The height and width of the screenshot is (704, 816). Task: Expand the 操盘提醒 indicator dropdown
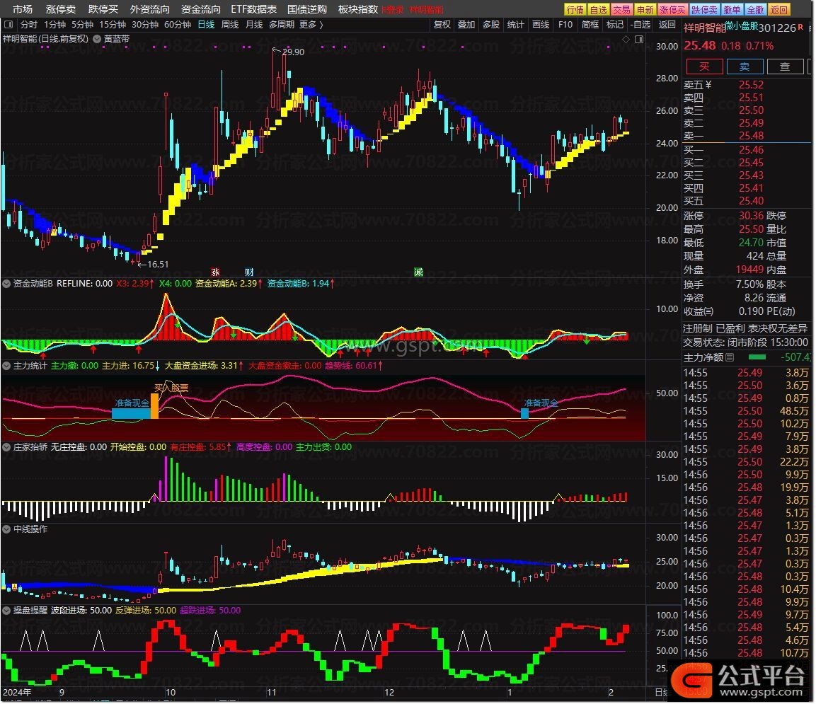point(6,611)
